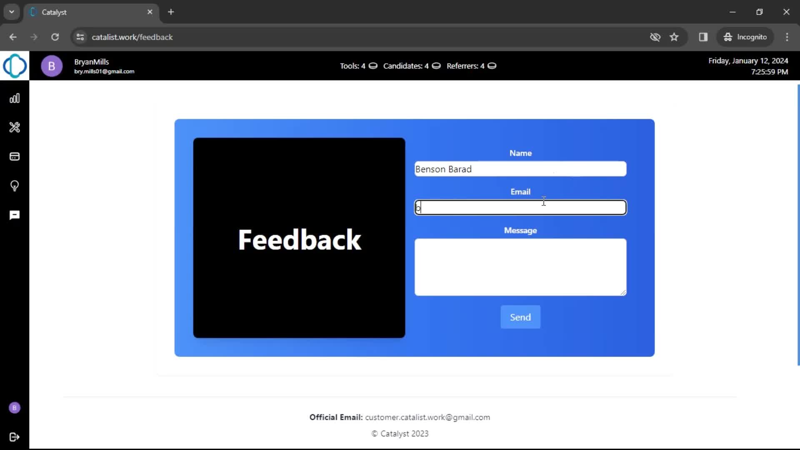
Task: Click the Analytics icon in sidebar
Action: [15, 98]
